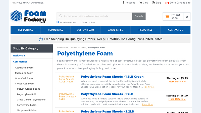Click the Search button
Viewport: 201px width, 113px height.
(x=139, y=16)
